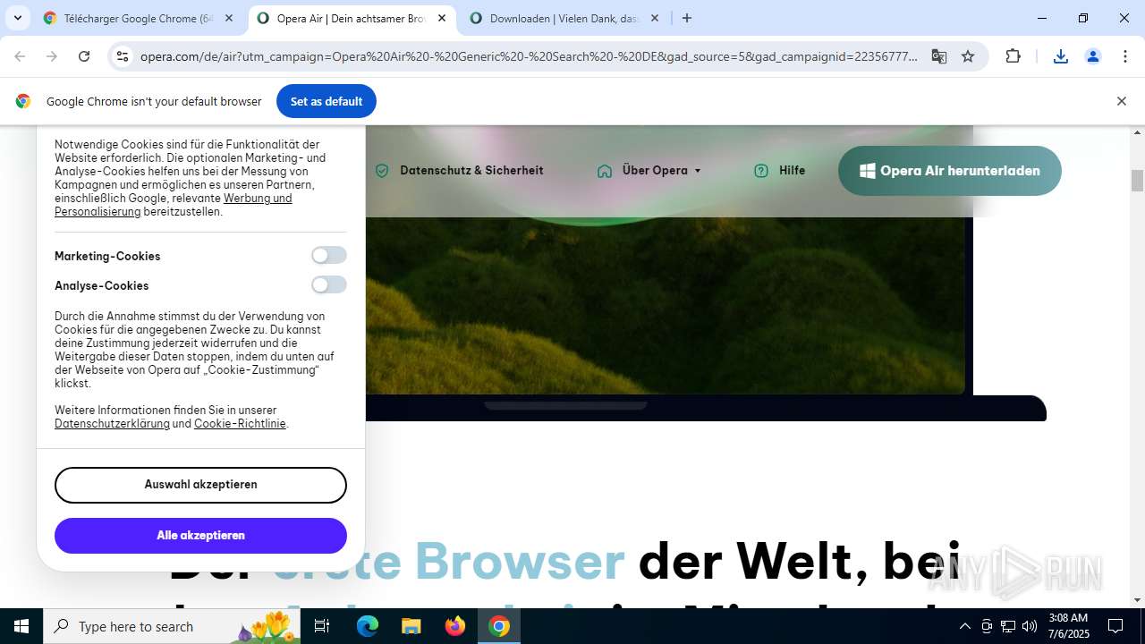
Task: Close the Opera Air tab
Action: coord(442,18)
